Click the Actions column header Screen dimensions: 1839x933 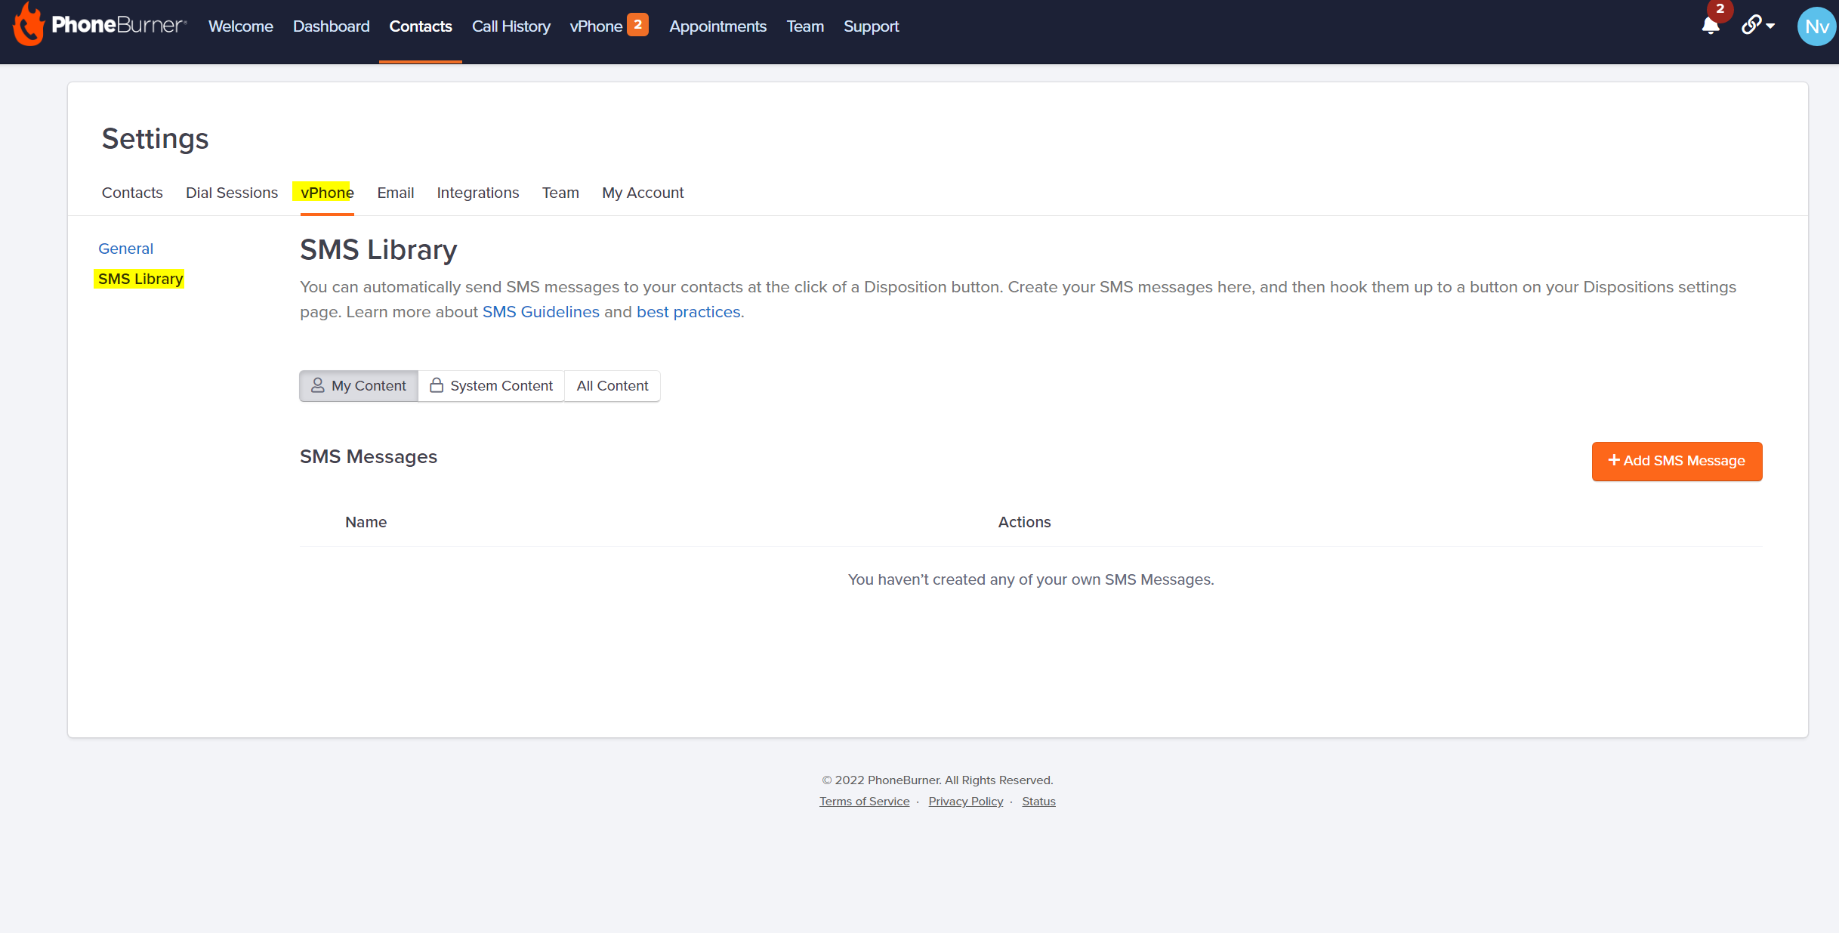(1024, 522)
